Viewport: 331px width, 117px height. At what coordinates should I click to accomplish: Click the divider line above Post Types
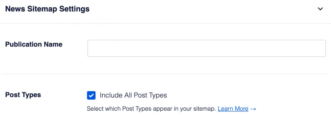(x=165, y=74)
